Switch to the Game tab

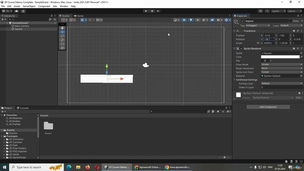pyautogui.click(x=78, y=16)
